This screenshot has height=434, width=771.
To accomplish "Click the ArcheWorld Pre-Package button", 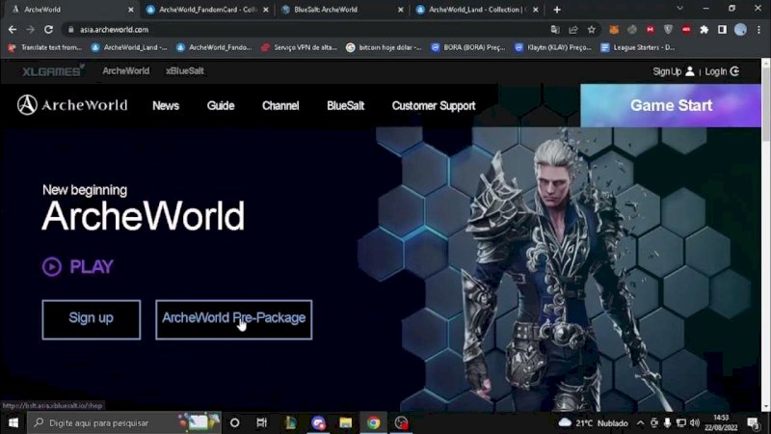I will tap(233, 319).
